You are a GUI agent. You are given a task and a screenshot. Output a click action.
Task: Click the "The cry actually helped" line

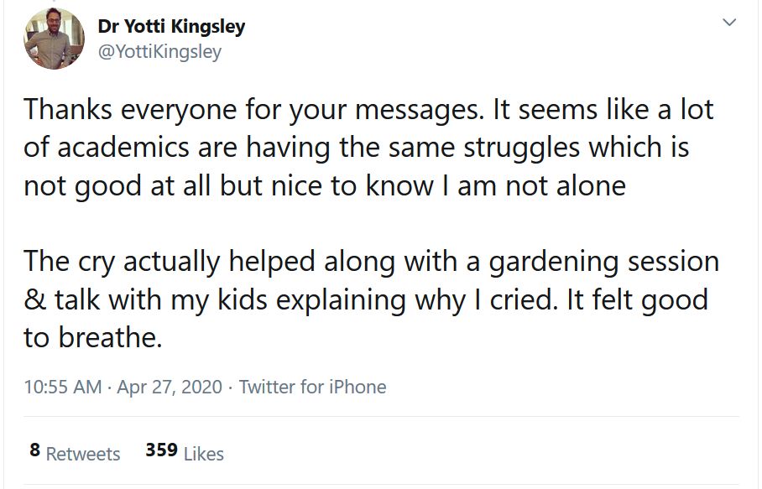tap(369, 261)
